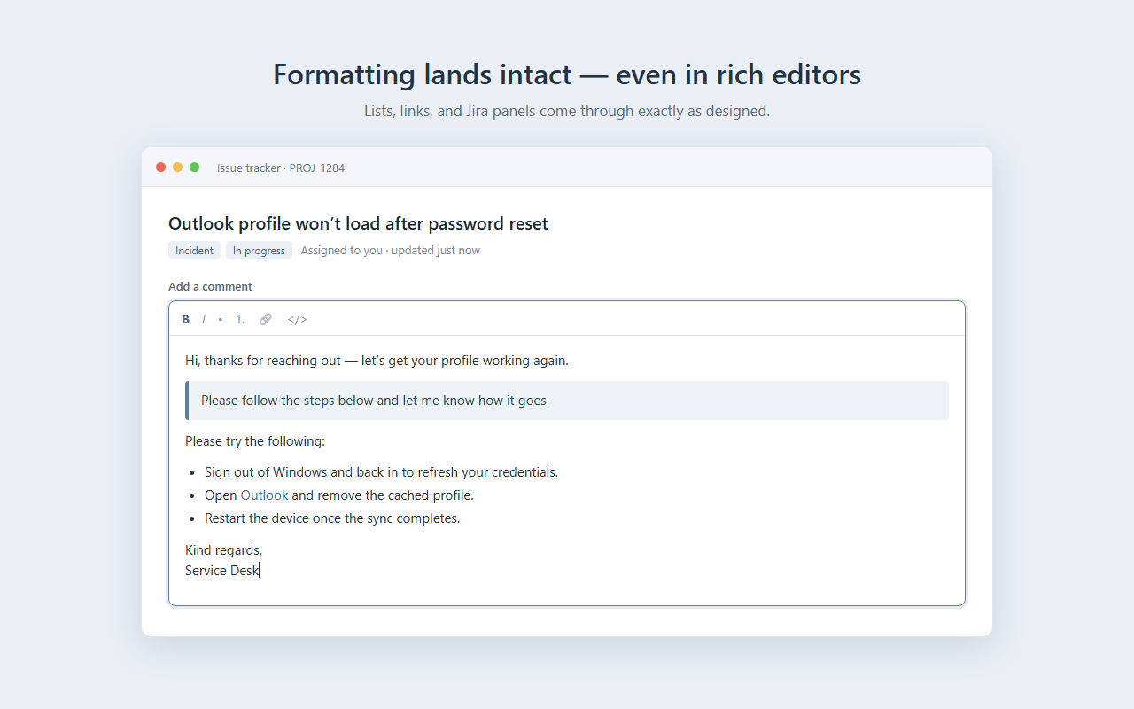Click the green maximize window dot
Viewport: 1134px width, 709px height.
194,168
